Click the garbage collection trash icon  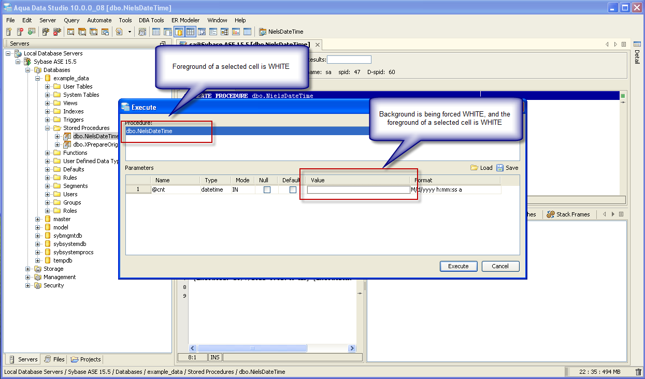pos(638,372)
